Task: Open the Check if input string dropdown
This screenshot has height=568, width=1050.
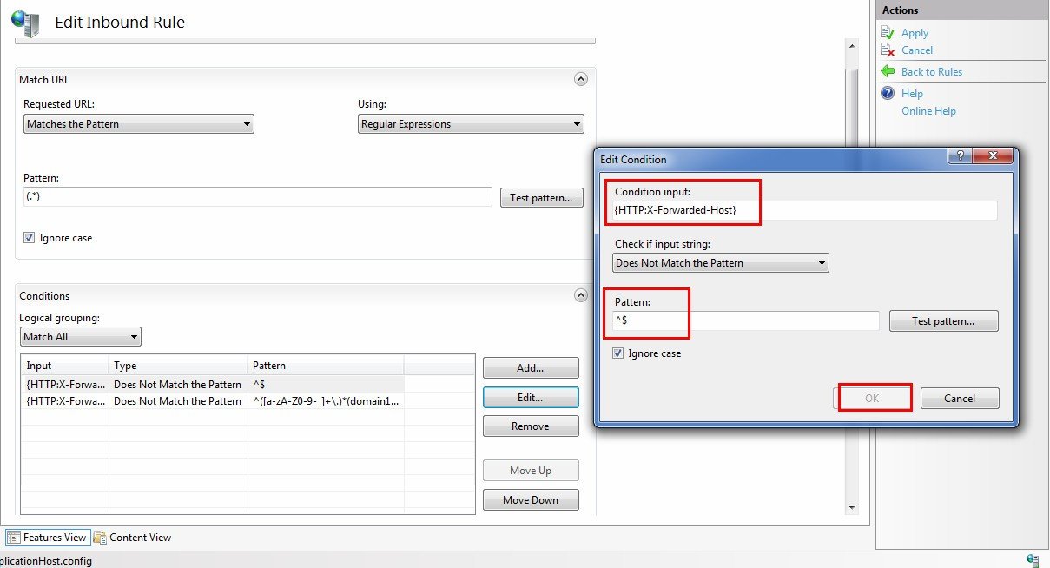Action: click(721, 263)
